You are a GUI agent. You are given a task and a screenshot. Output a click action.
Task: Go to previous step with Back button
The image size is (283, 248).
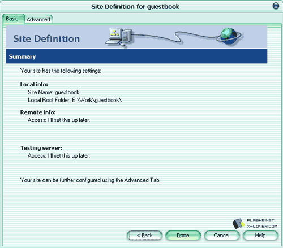tap(145, 236)
